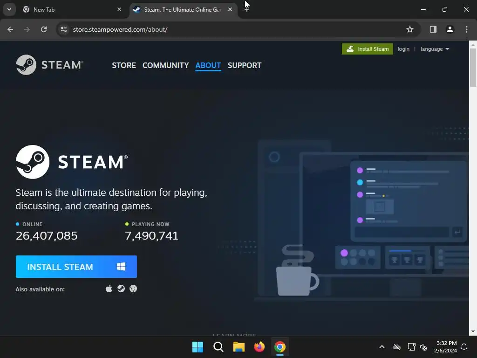This screenshot has height=358, width=477.
Task: Open the clock showing 3:32 PM
Action: [x=445, y=347]
